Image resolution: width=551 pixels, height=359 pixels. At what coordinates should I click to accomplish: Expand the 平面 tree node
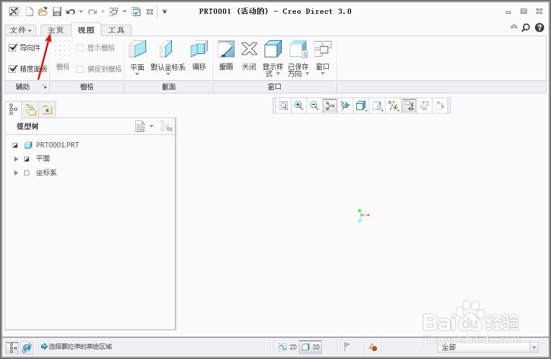tap(16, 159)
